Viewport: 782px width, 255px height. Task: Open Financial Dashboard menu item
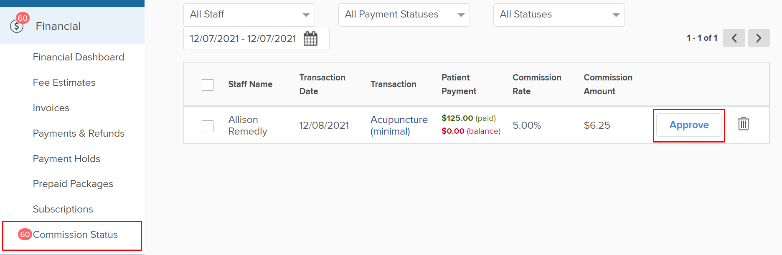[x=79, y=57]
